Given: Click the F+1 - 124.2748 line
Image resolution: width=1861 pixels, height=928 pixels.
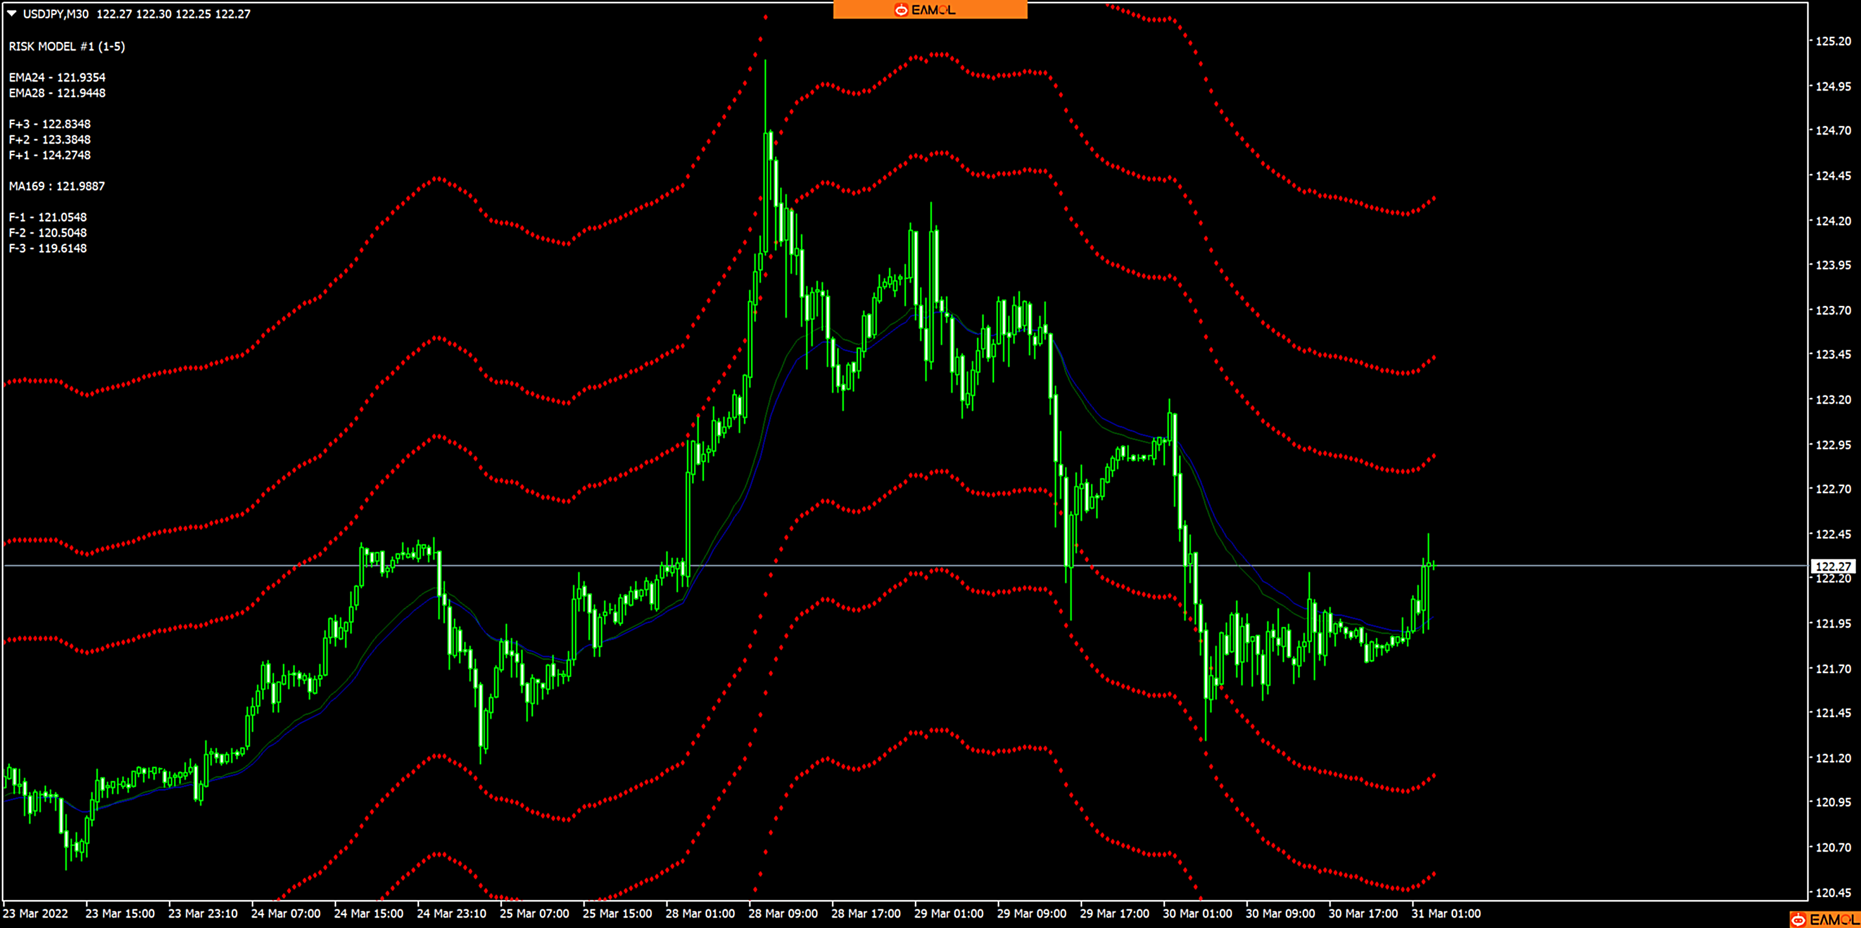Looking at the screenshot, I should 50,155.
